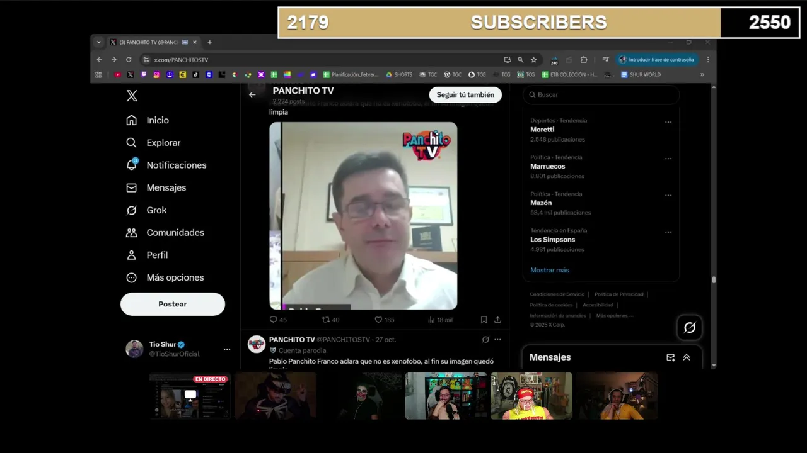807x453 pixels.
Task: Click the Buscar search field
Action: [601, 94]
